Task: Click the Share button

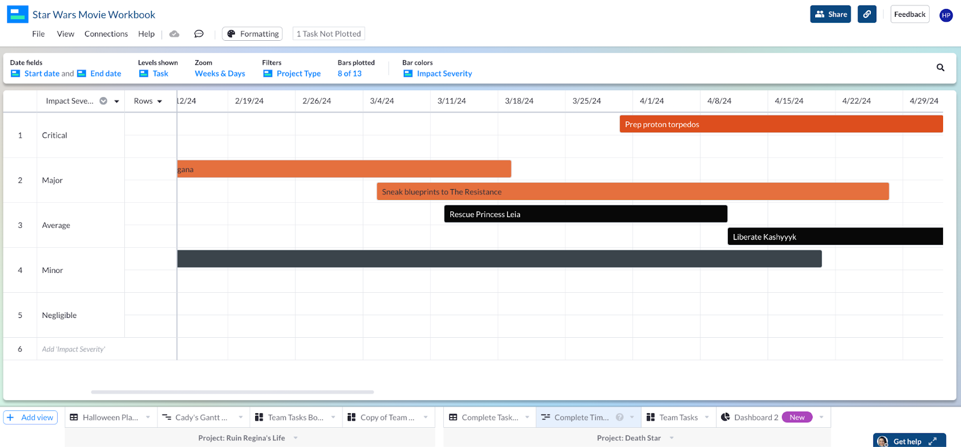Action: point(831,14)
